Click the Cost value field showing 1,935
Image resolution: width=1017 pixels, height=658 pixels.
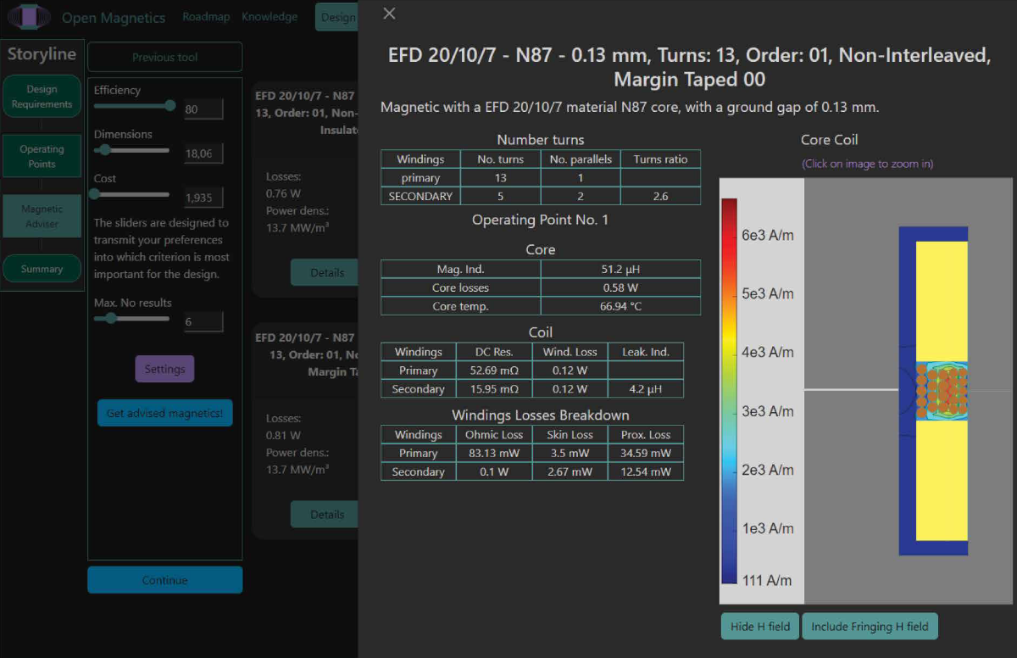click(203, 197)
